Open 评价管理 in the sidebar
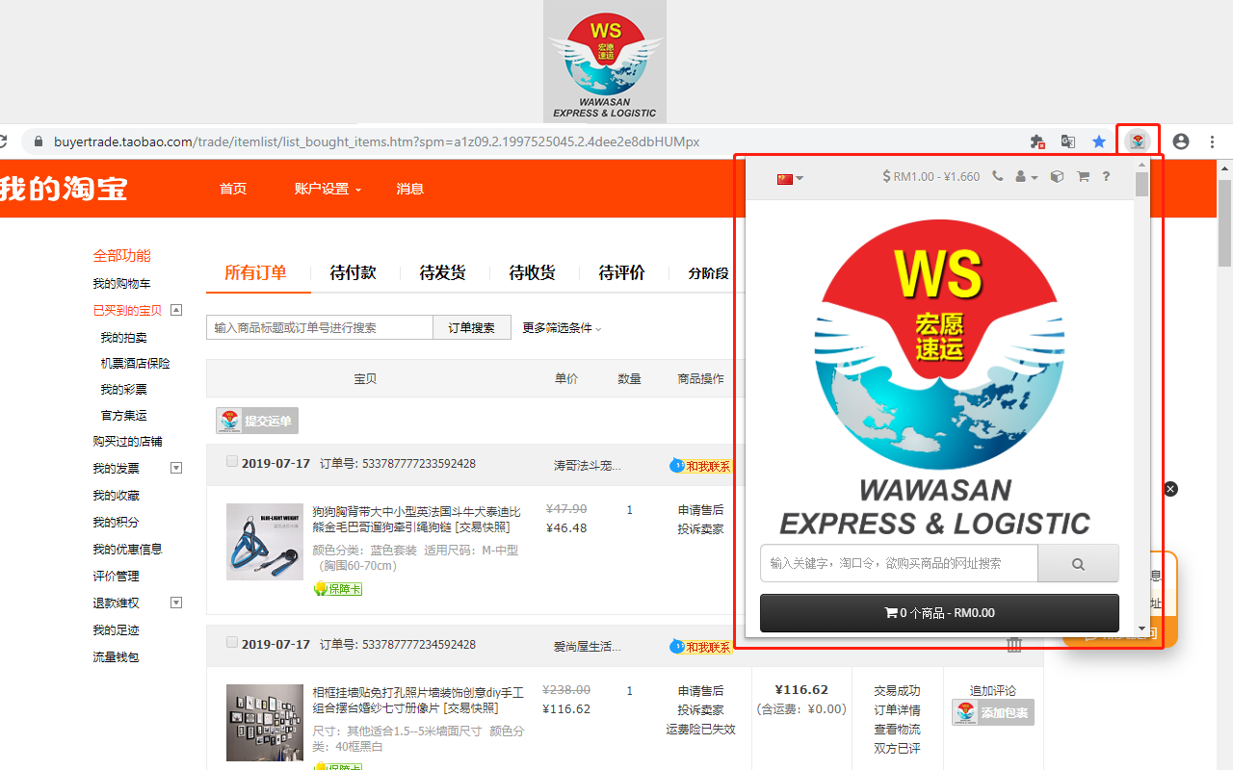 [x=116, y=576]
